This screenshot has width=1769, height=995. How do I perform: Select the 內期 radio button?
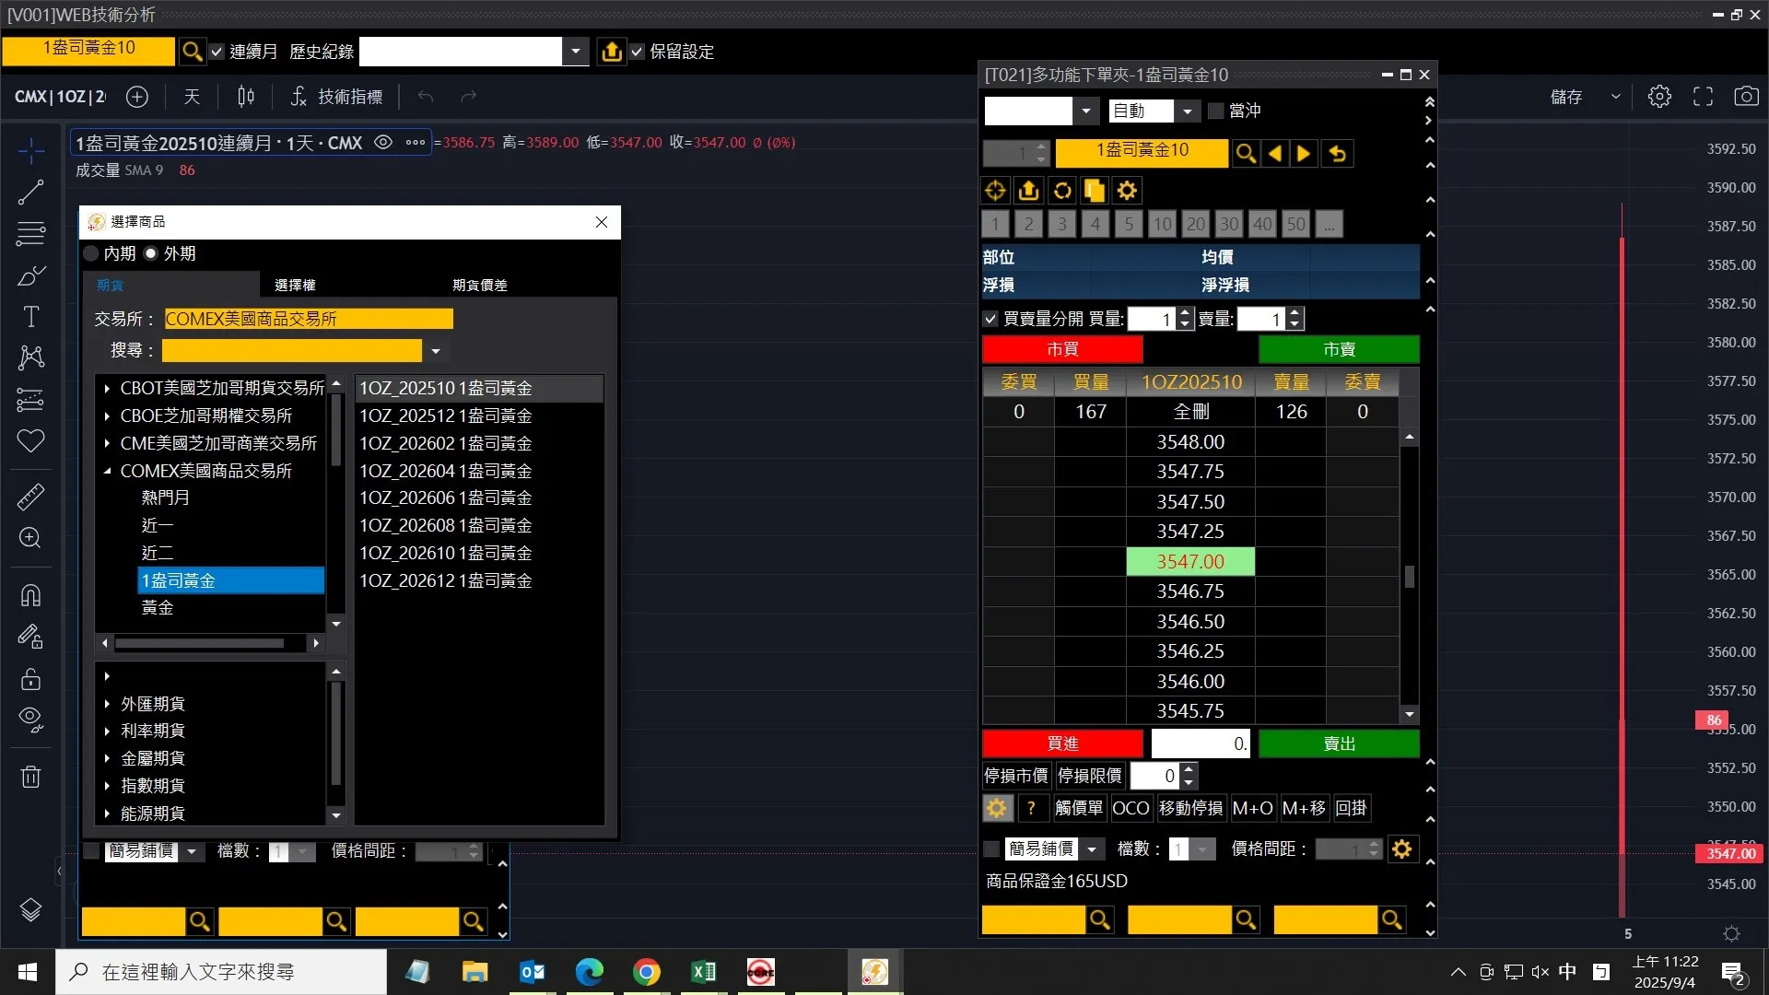point(91,253)
